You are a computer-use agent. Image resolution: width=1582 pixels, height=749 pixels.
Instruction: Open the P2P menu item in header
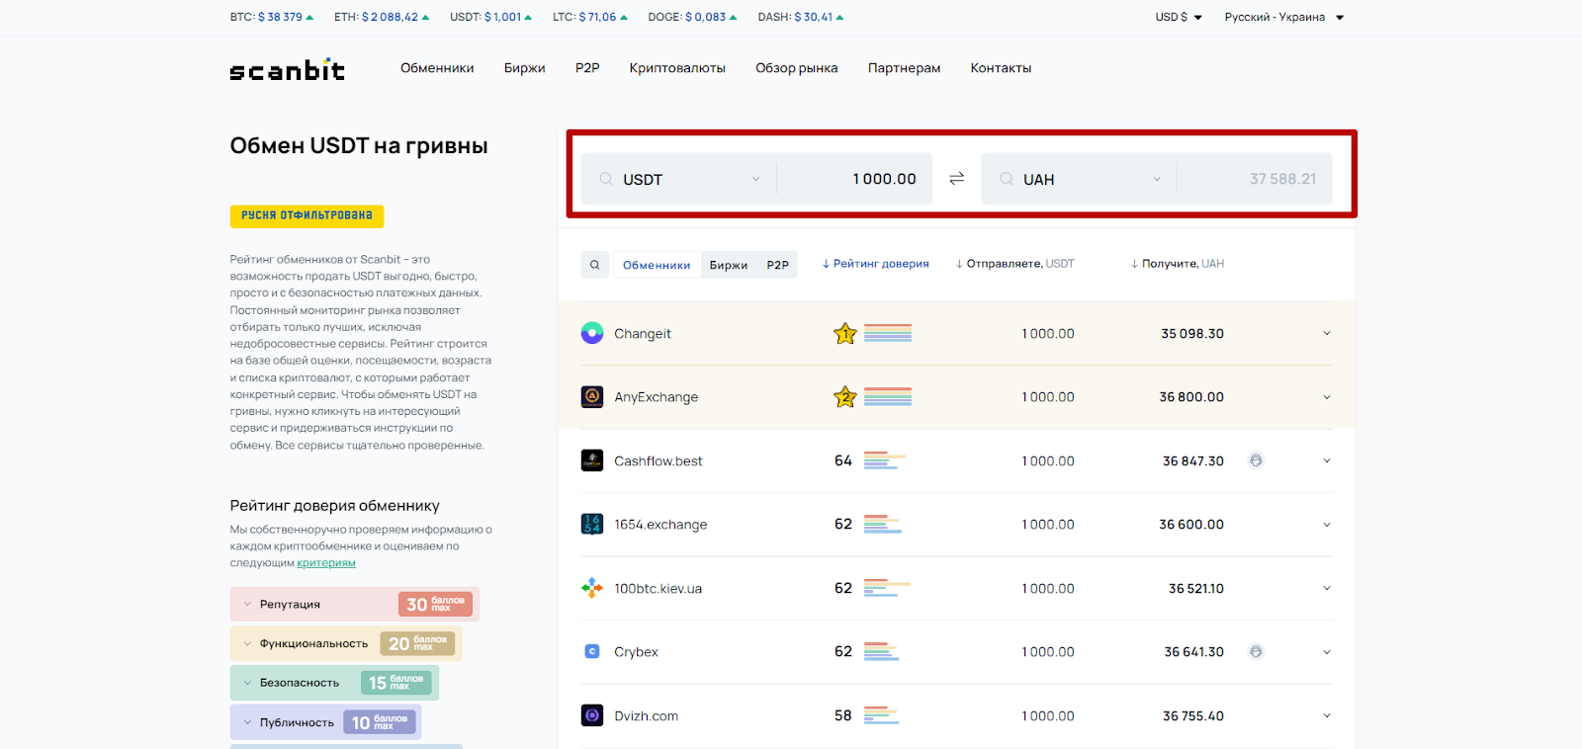coord(587,68)
